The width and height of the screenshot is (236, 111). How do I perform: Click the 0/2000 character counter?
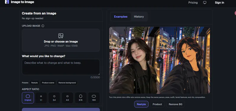click(x=95, y=77)
